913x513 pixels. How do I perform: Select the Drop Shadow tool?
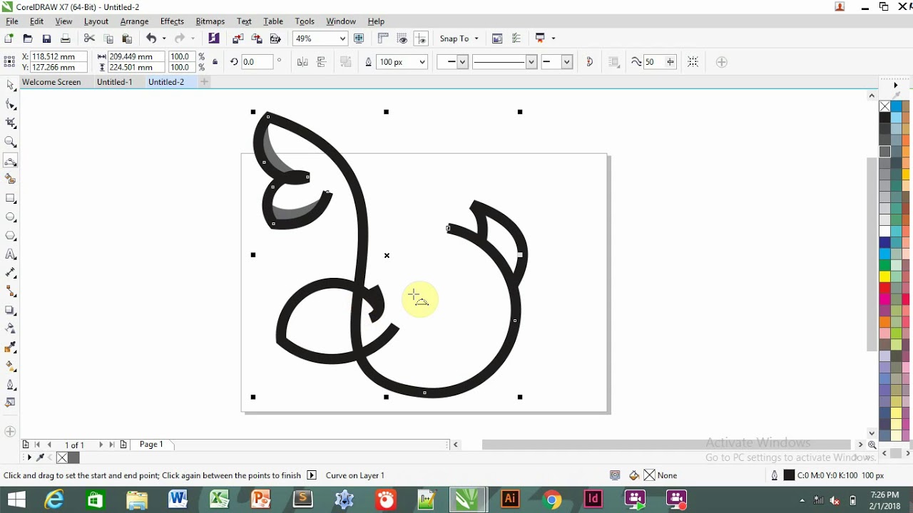point(11,310)
